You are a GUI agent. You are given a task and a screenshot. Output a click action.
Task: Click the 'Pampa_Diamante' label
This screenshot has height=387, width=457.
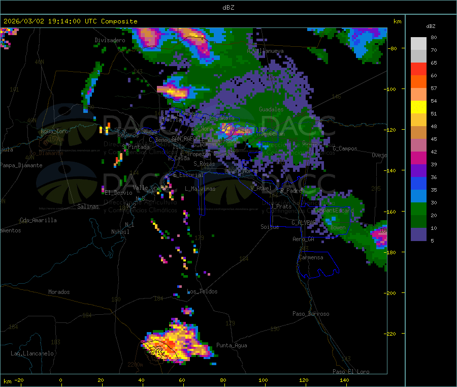(21, 165)
